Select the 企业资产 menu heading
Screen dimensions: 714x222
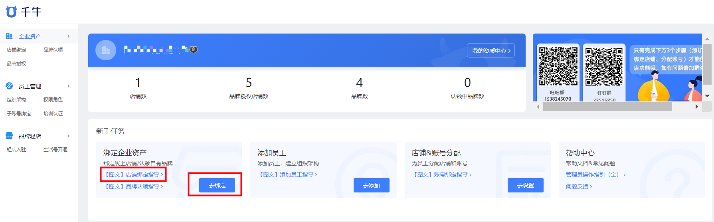(x=30, y=36)
